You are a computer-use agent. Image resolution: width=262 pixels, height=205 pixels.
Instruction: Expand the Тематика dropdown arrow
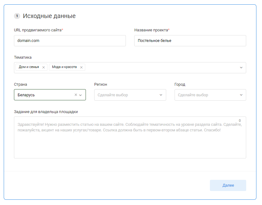click(x=241, y=68)
